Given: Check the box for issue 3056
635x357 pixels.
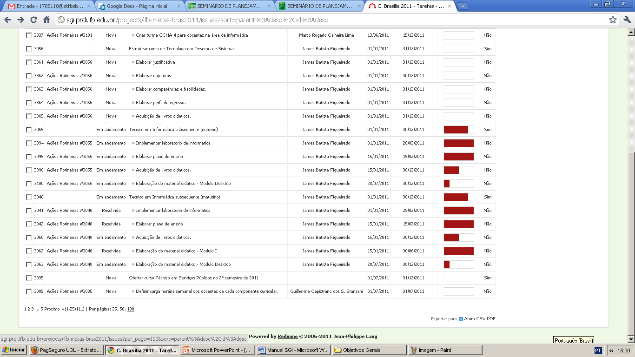Looking at the screenshot, I should 29,49.
